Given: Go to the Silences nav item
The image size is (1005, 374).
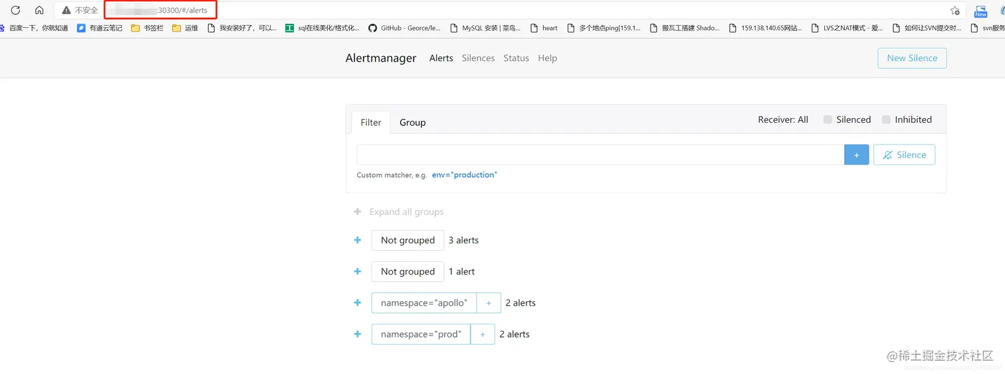Looking at the screenshot, I should [478, 58].
